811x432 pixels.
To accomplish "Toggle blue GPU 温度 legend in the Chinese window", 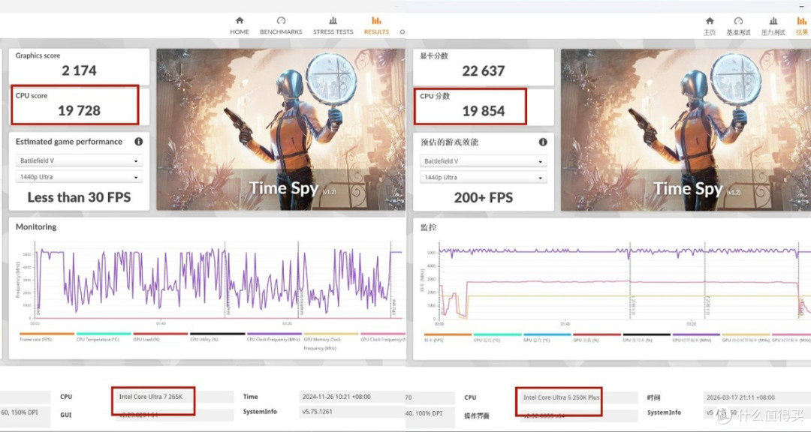I will pos(547,337).
